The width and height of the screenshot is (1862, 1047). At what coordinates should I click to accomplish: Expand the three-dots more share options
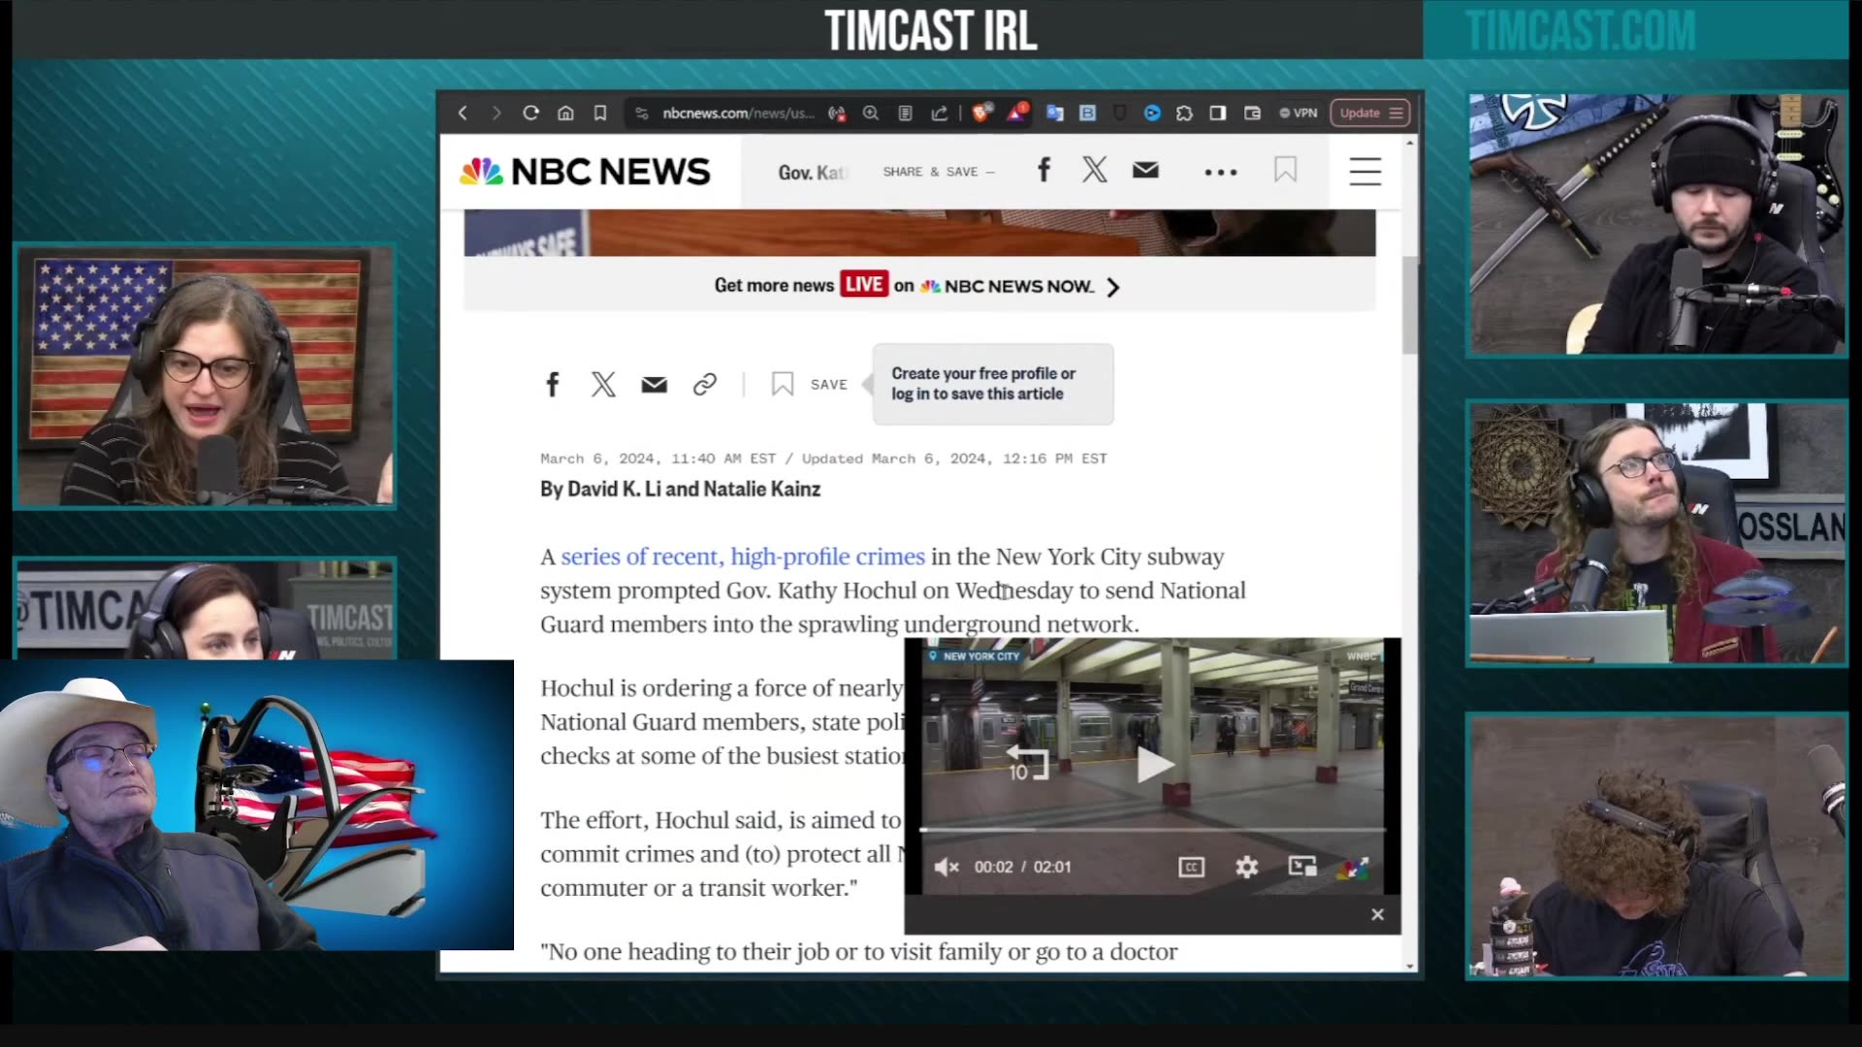point(1220,173)
